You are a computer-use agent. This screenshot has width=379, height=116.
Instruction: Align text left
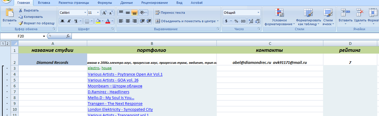point(121,21)
